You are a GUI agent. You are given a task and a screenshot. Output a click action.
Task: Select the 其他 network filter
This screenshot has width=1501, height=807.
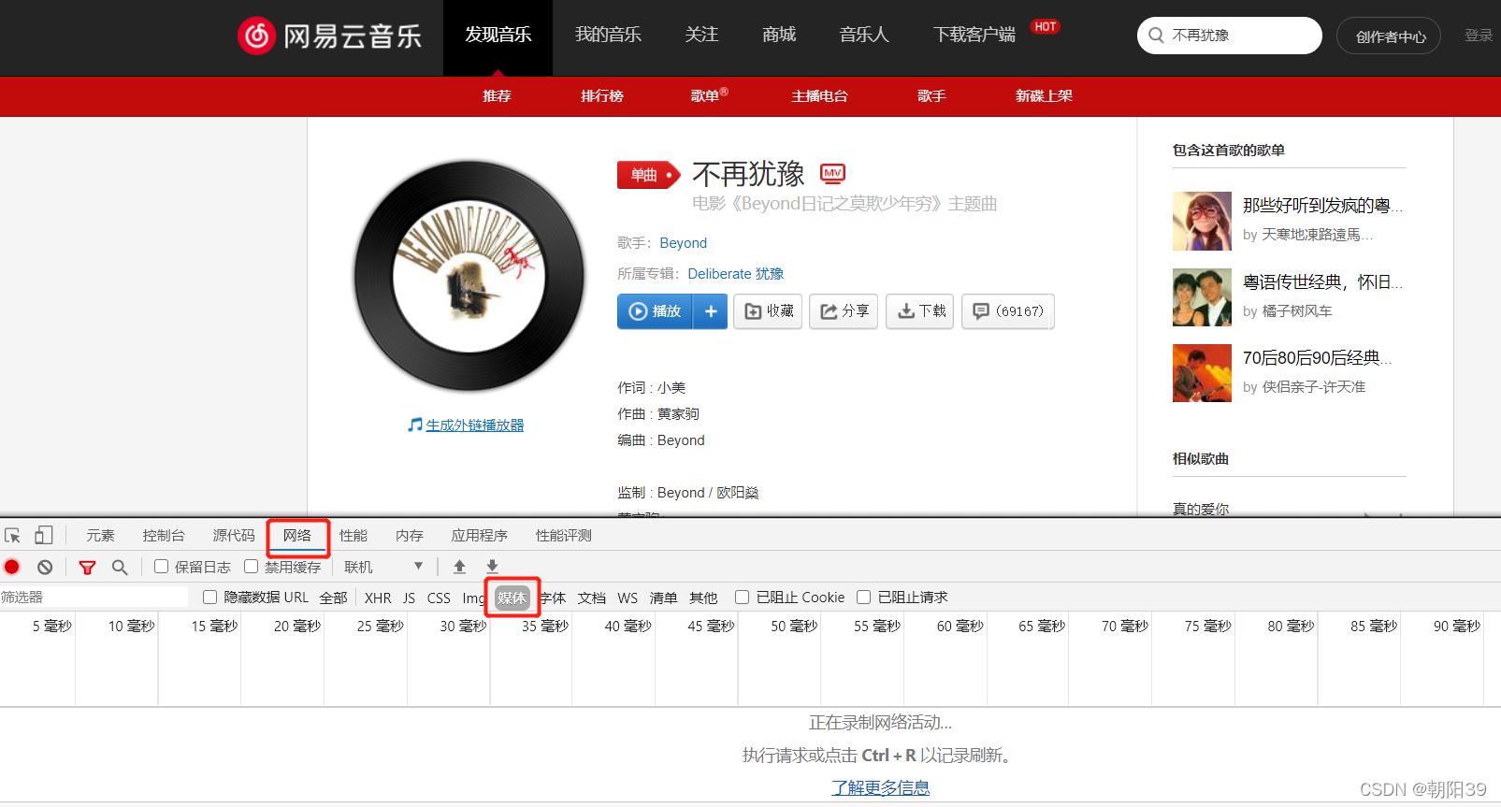pyautogui.click(x=703, y=598)
